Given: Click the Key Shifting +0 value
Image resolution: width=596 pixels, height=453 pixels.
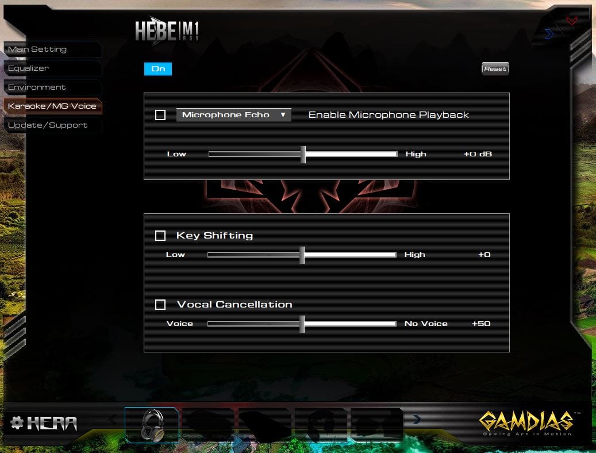Looking at the screenshot, I should tap(485, 255).
